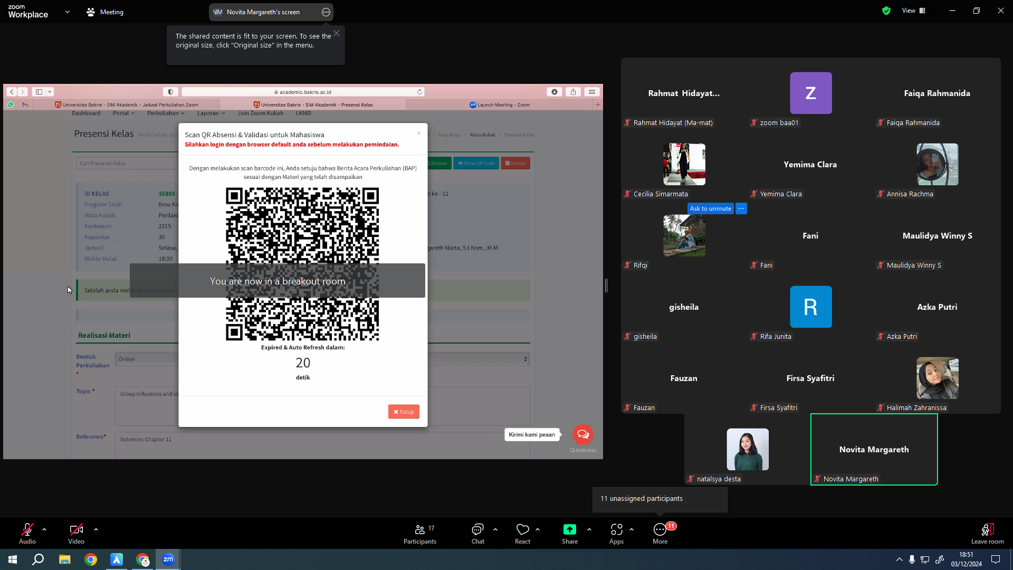Viewport: 1013px width, 570px height.
Task: Show browser tab overview grid
Action: pyautogui.click(x=592, y=92)
